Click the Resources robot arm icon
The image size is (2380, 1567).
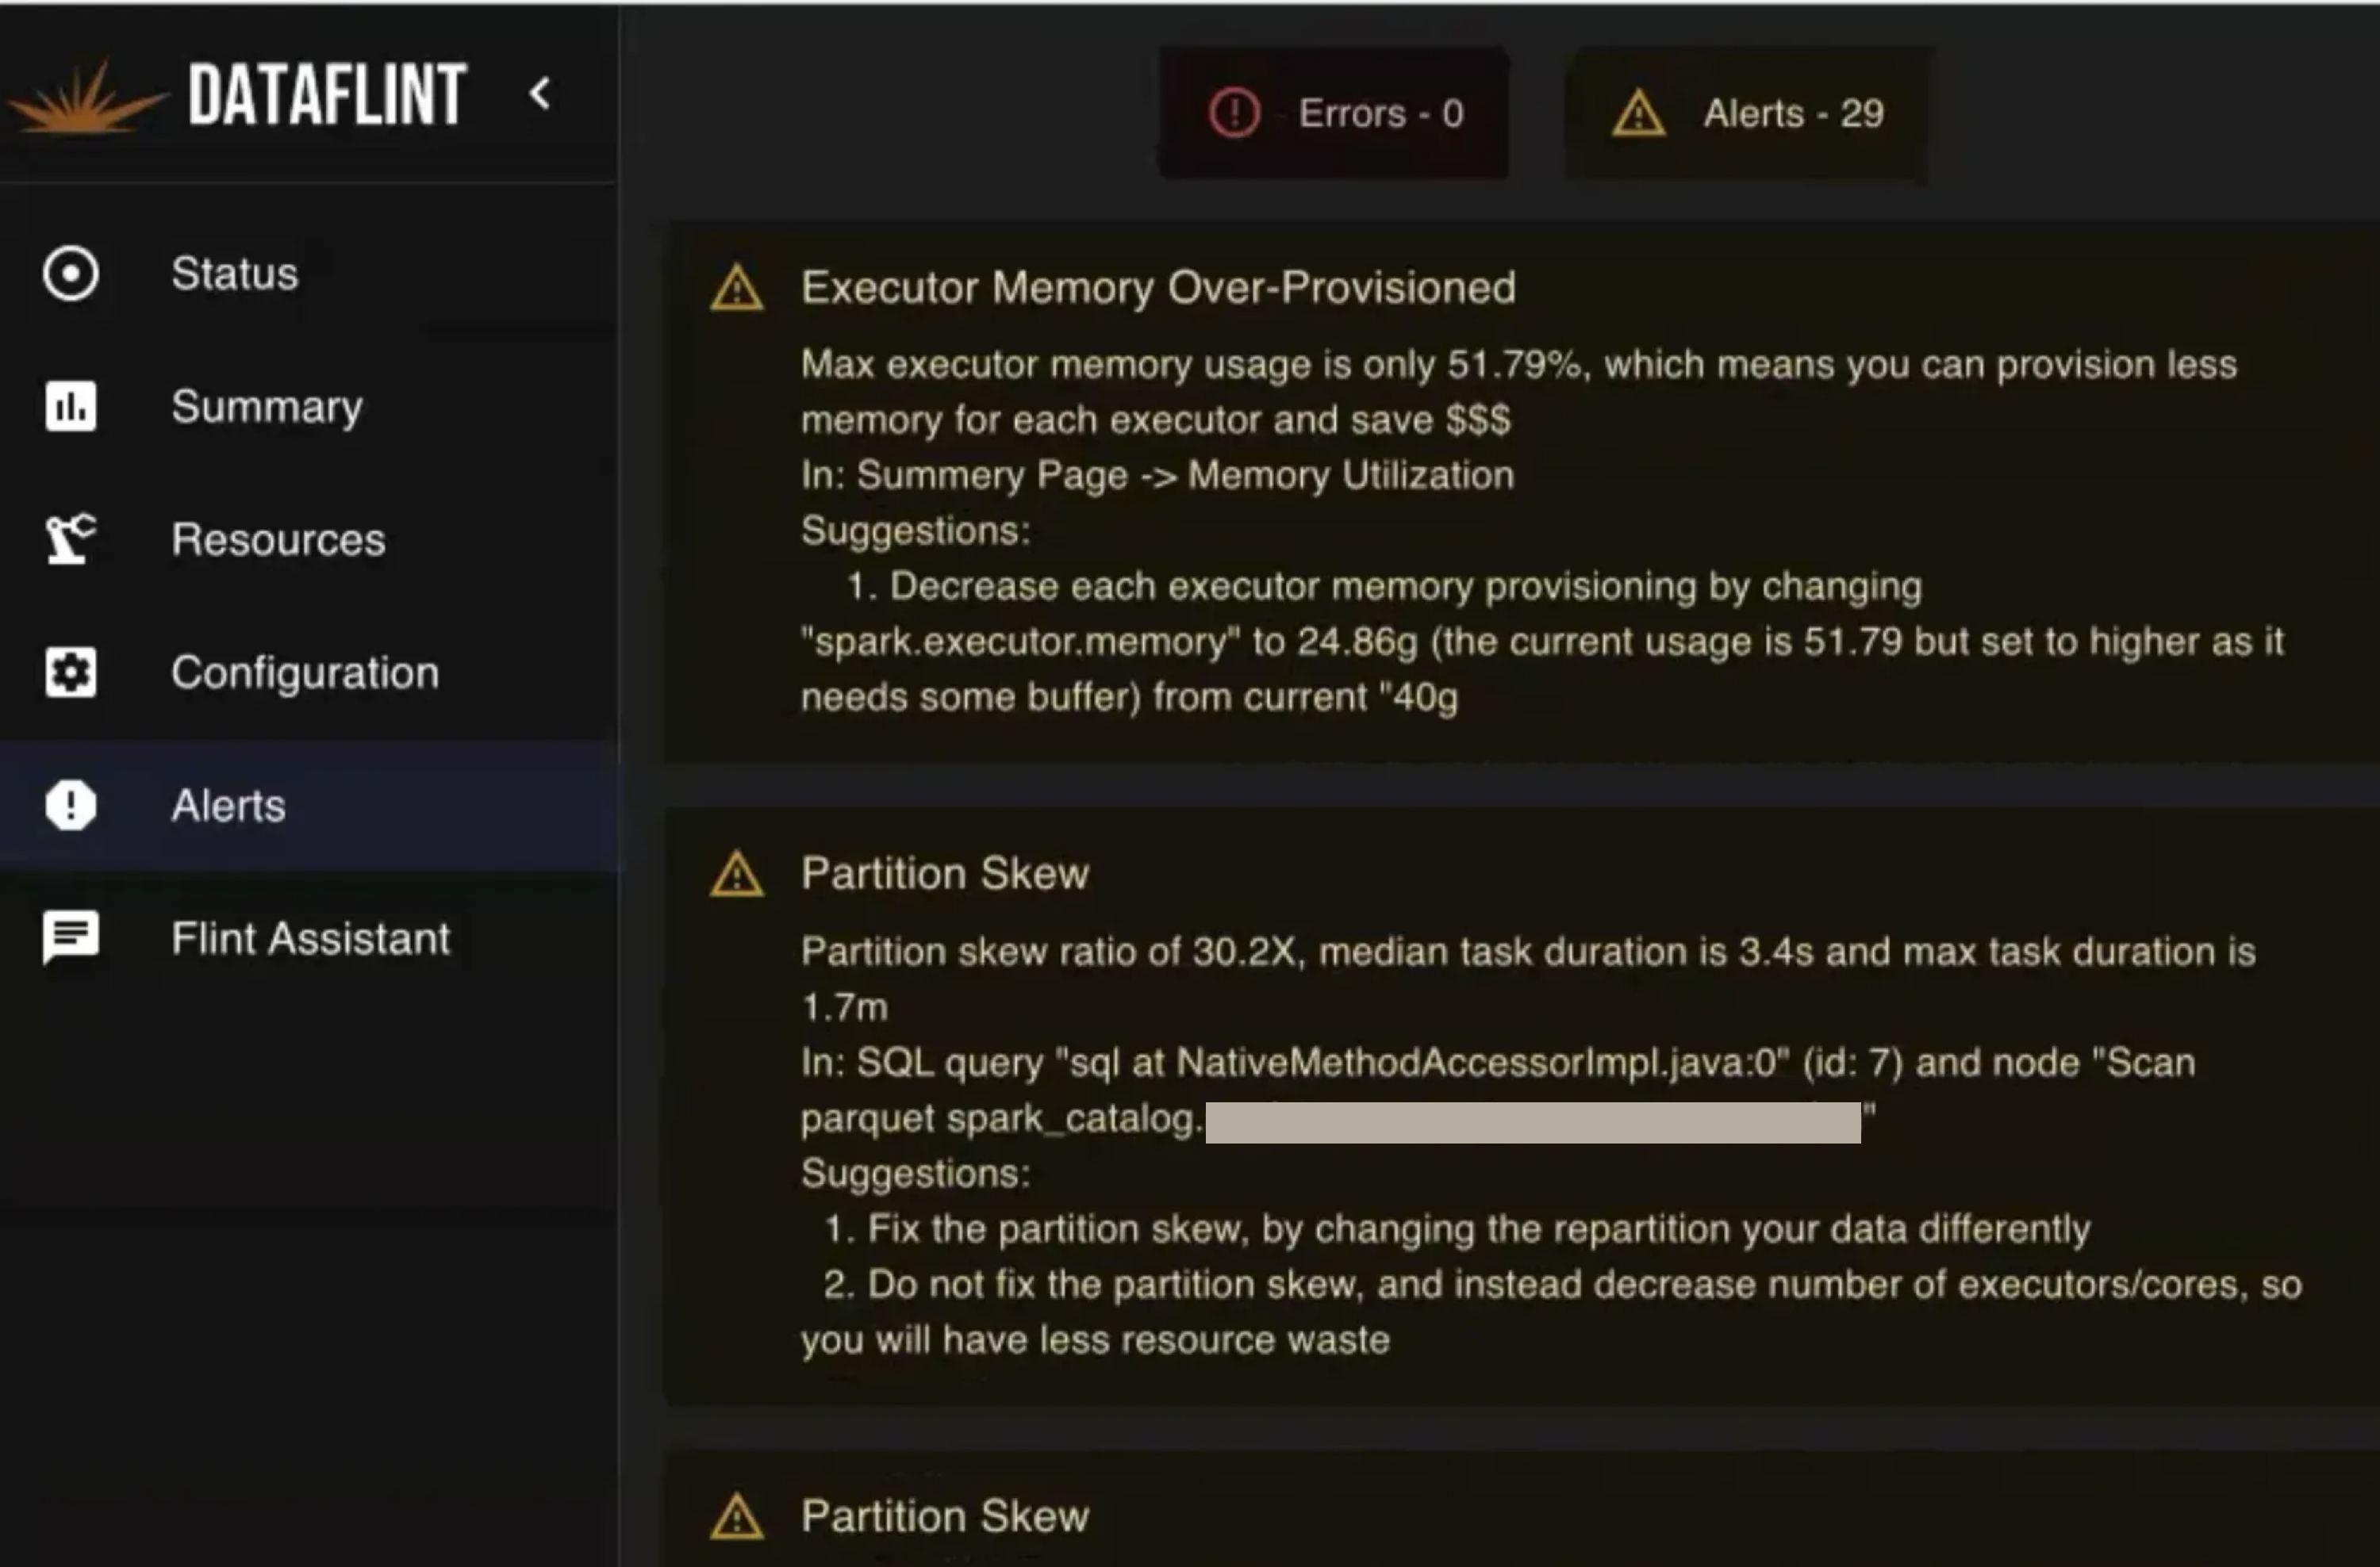coord(71,538)
